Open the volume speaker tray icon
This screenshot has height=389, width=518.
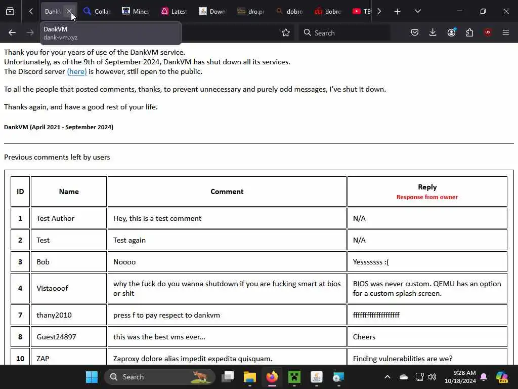432,377
